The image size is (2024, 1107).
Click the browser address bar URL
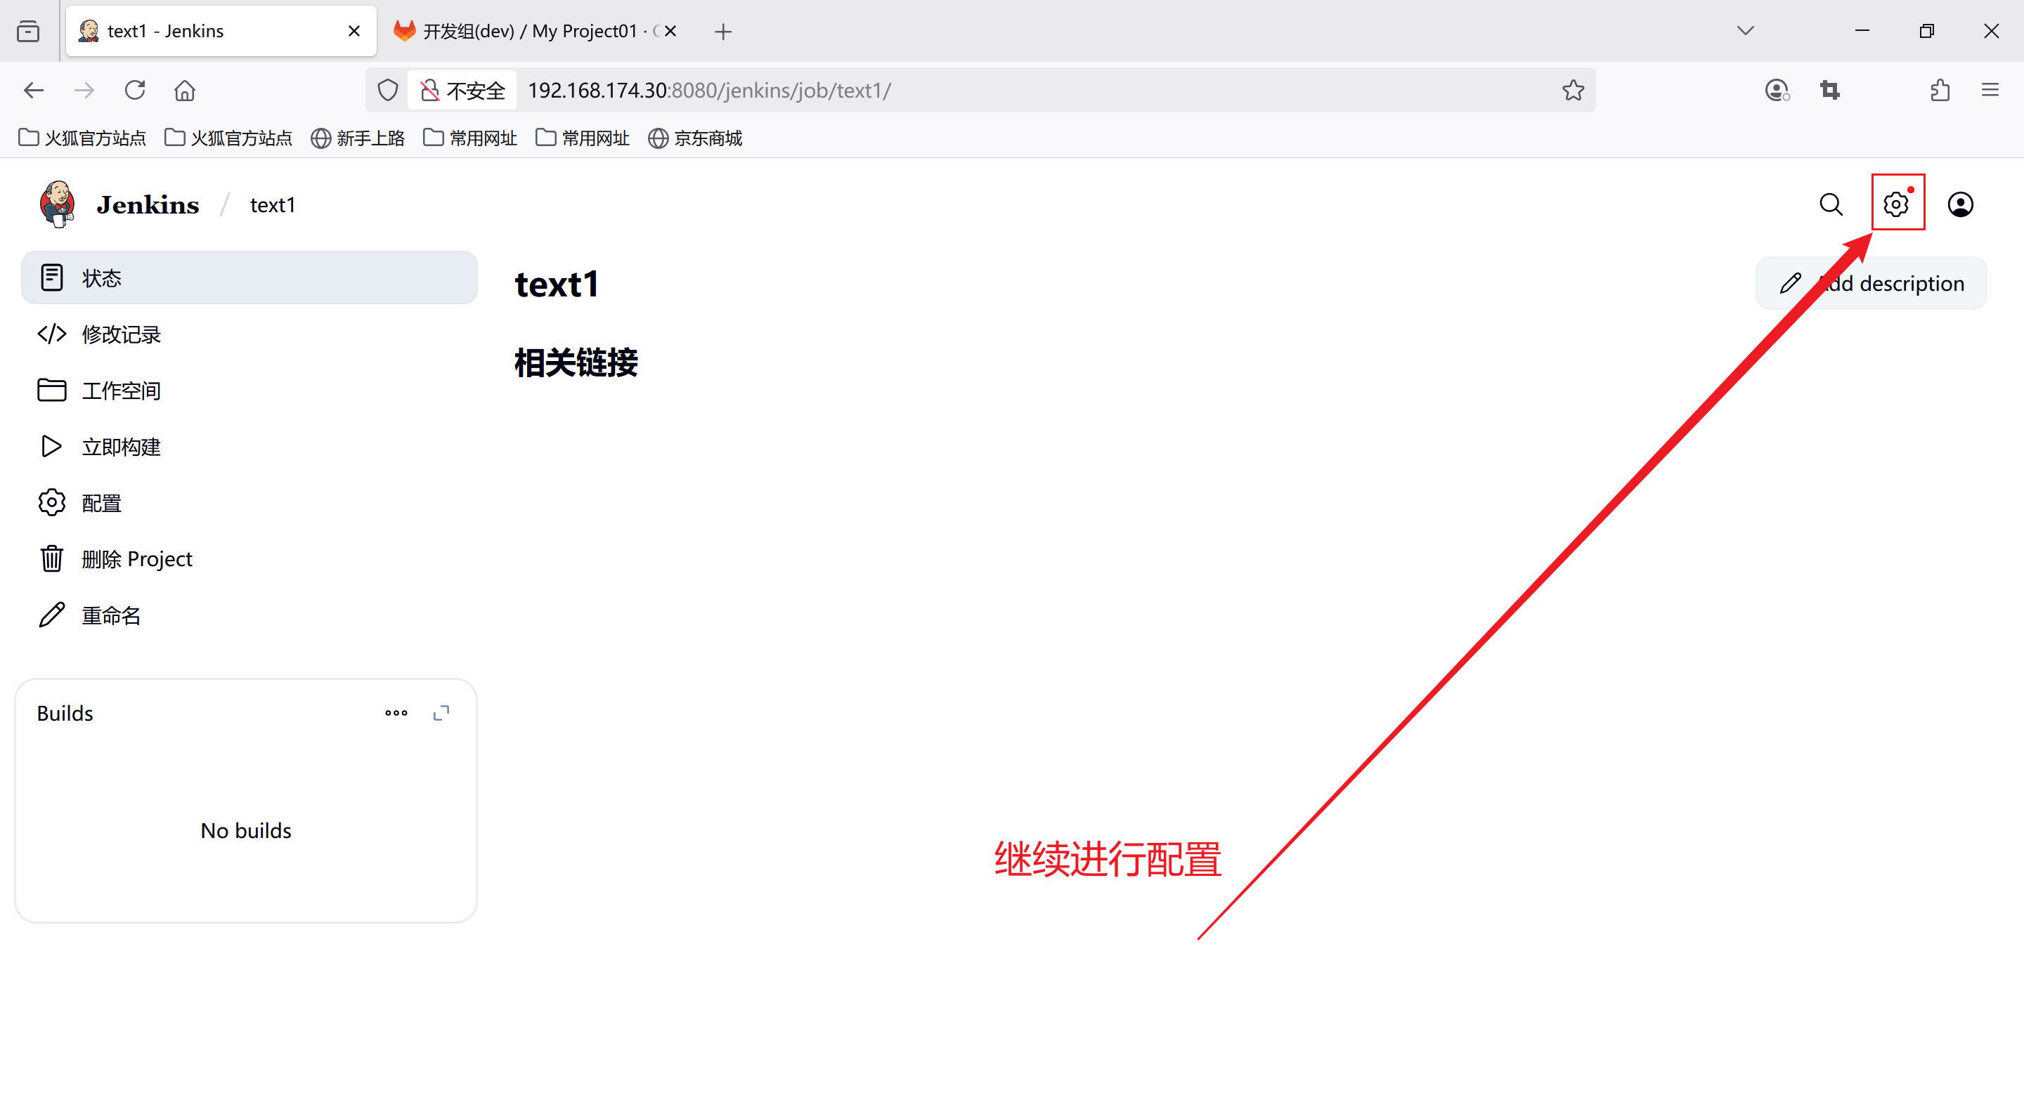(x=1021, y=91)
